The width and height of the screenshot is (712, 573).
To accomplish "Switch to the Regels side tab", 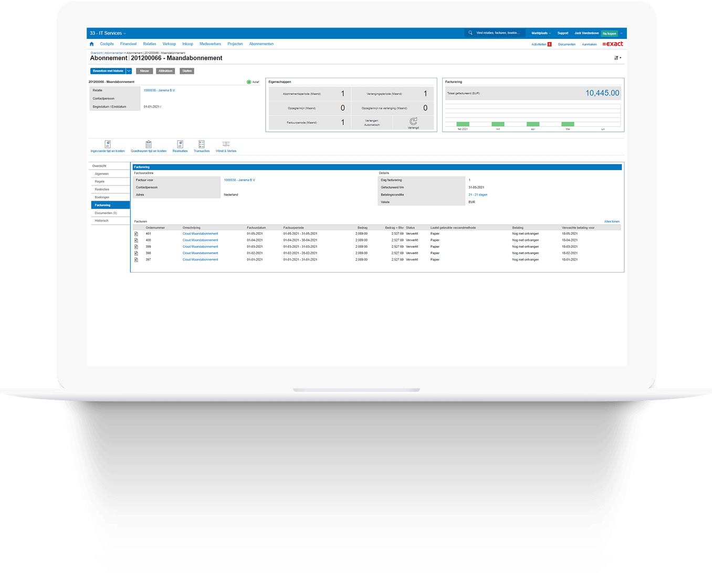I will [x=110, y=182].
